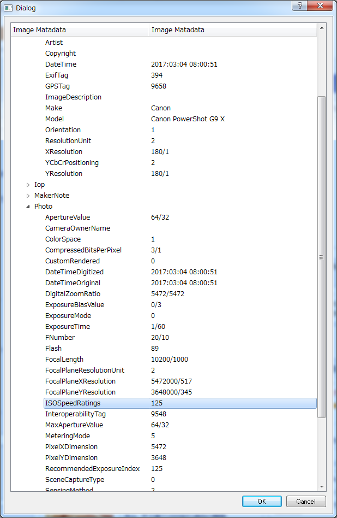Click the OK button
This screenshot has height=518, width=337.
coord(262,501)
